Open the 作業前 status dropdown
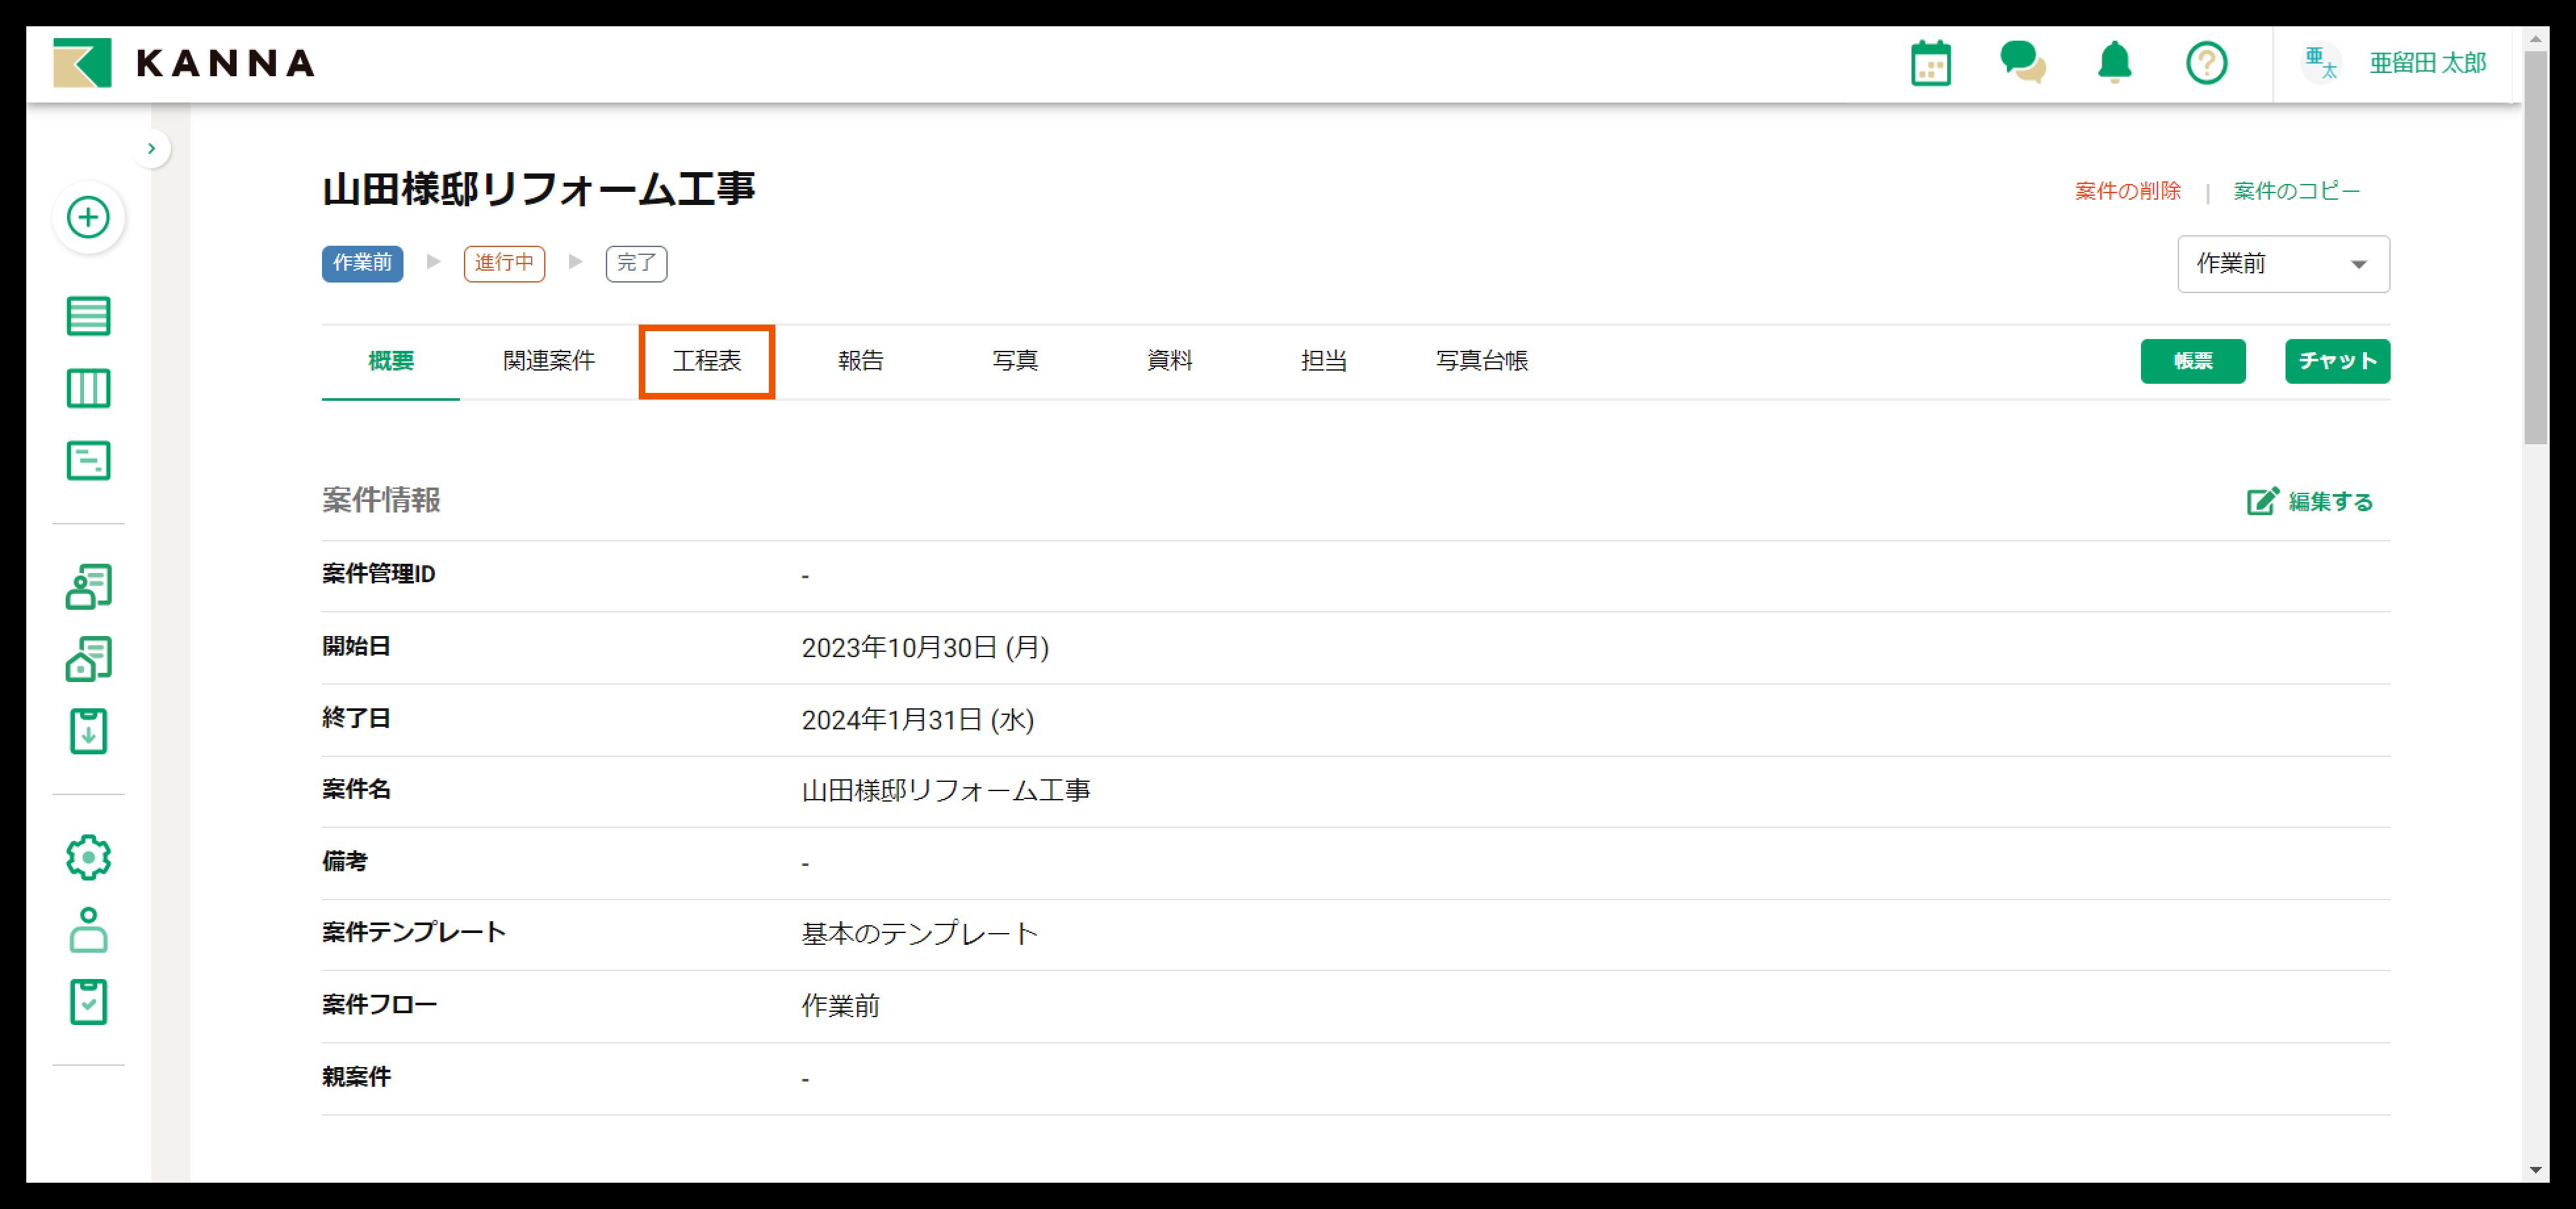This screenshot has width=2576, height=1209. [x=2283, y=264]
